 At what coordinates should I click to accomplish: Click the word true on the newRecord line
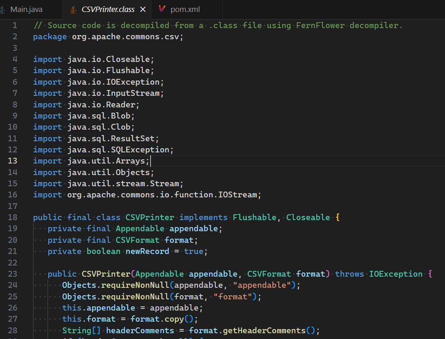click(x=194, y=251)
